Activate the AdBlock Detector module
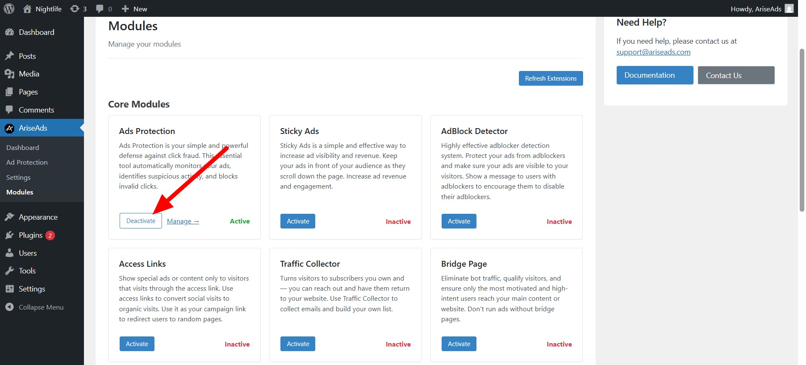The height and width of the screenshot is (365, 806). click(x=459, y=221)
